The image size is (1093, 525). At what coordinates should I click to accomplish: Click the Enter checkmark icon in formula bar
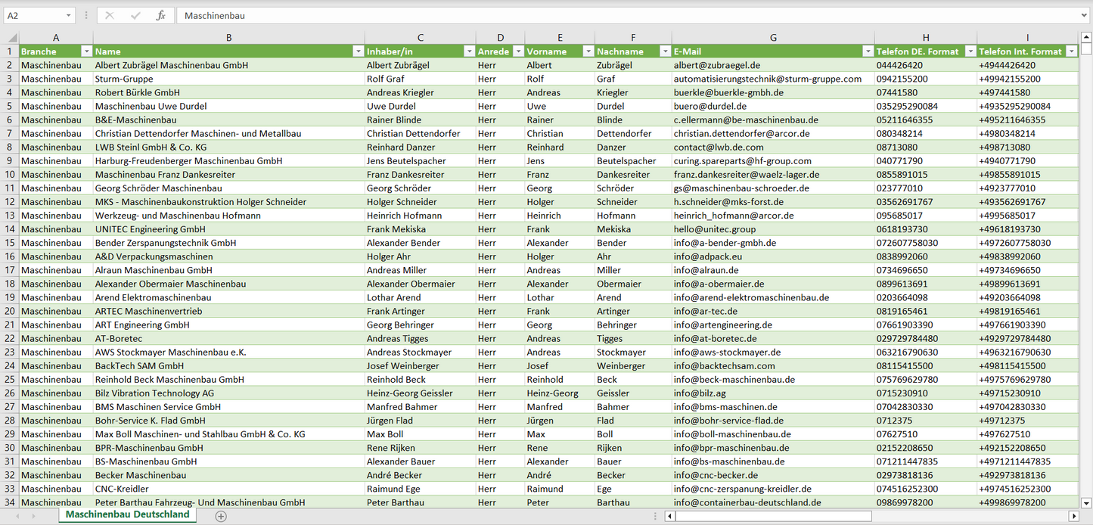[x=135, y=15]
